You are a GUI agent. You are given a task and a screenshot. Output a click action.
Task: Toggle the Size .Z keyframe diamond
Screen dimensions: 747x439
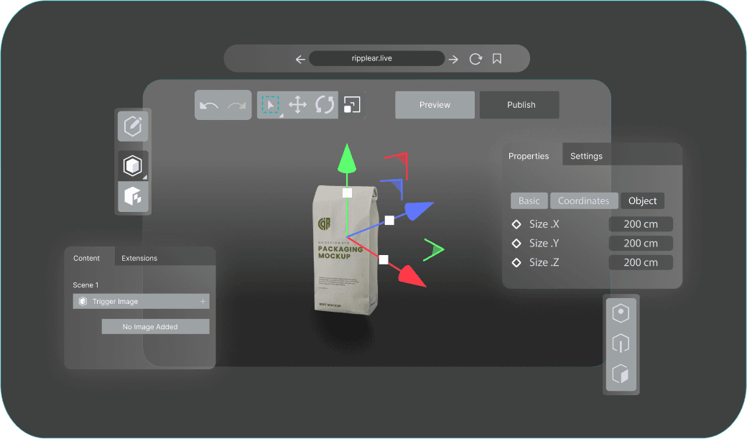(x=516, y=263)
